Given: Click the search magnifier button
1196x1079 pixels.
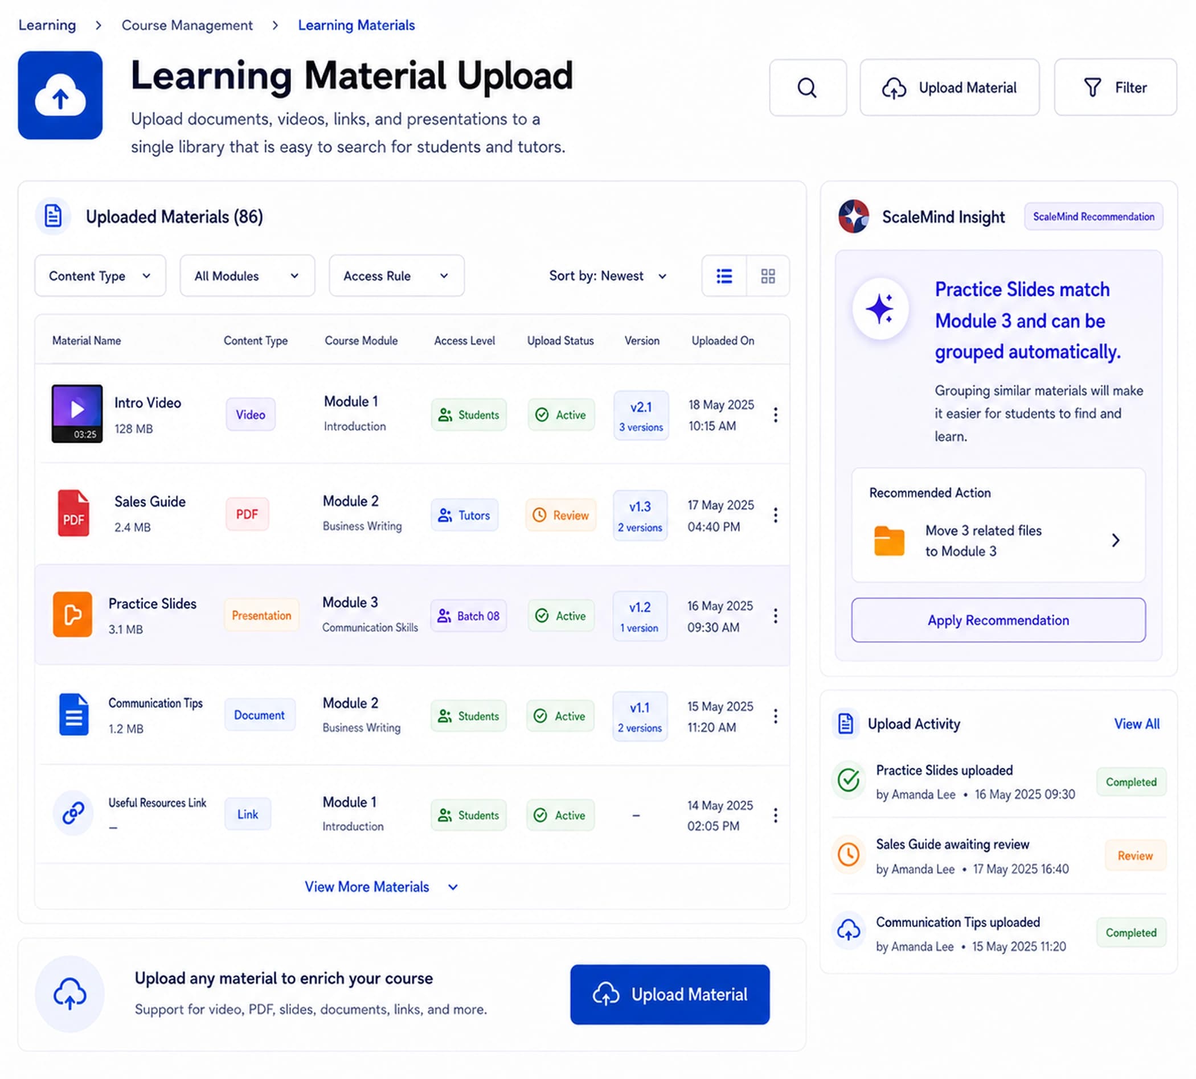Looking at the screenshot, I should (808, 88).
